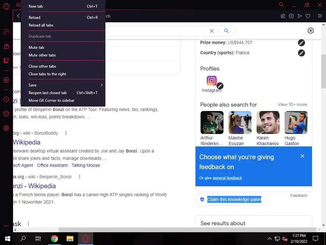
Task: Click the send (Flow) arrow icon
Action: click(x=300, y=16)
